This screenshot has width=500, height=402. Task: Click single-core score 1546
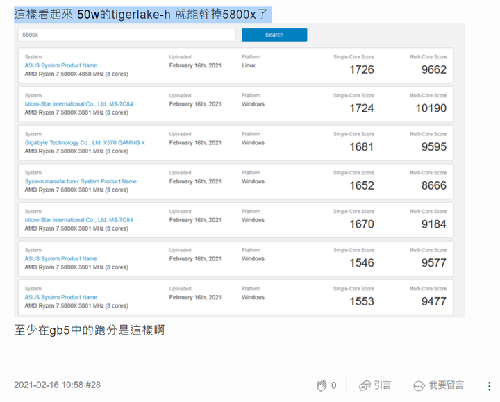(x=362, y=262)
